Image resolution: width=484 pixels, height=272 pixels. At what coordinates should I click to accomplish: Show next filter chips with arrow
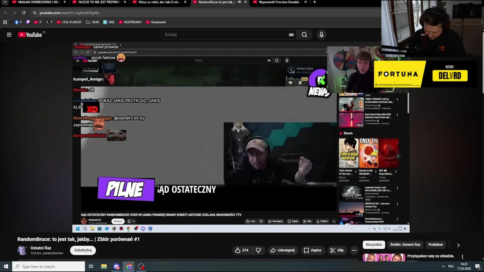458,245
